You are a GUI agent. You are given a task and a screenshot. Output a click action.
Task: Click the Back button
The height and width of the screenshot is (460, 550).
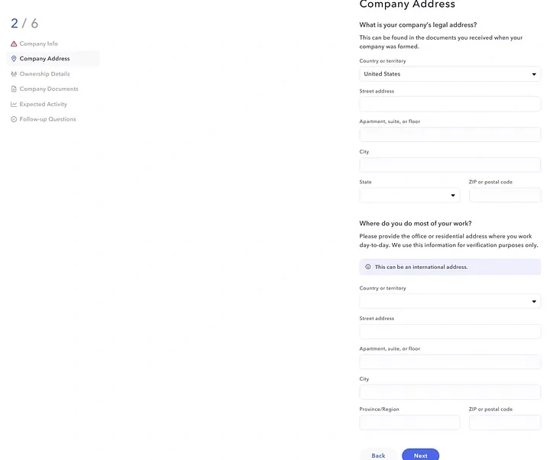point(378,455)
